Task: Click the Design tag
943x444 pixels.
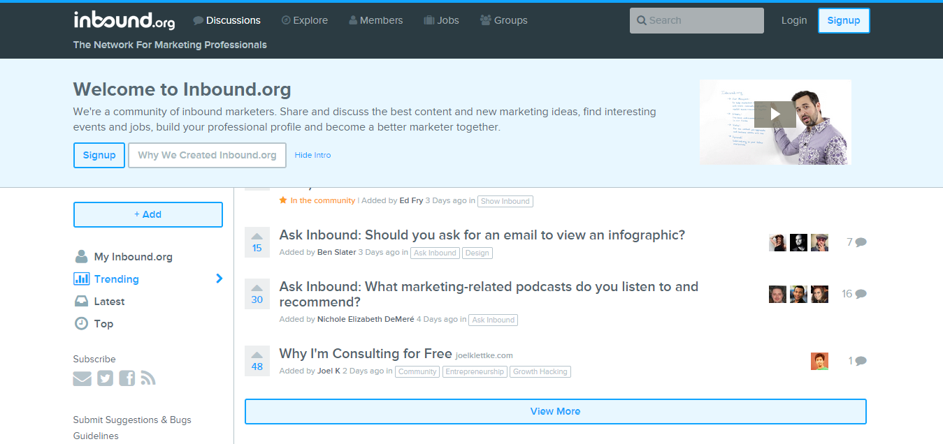Action: (x=477, y=253)
